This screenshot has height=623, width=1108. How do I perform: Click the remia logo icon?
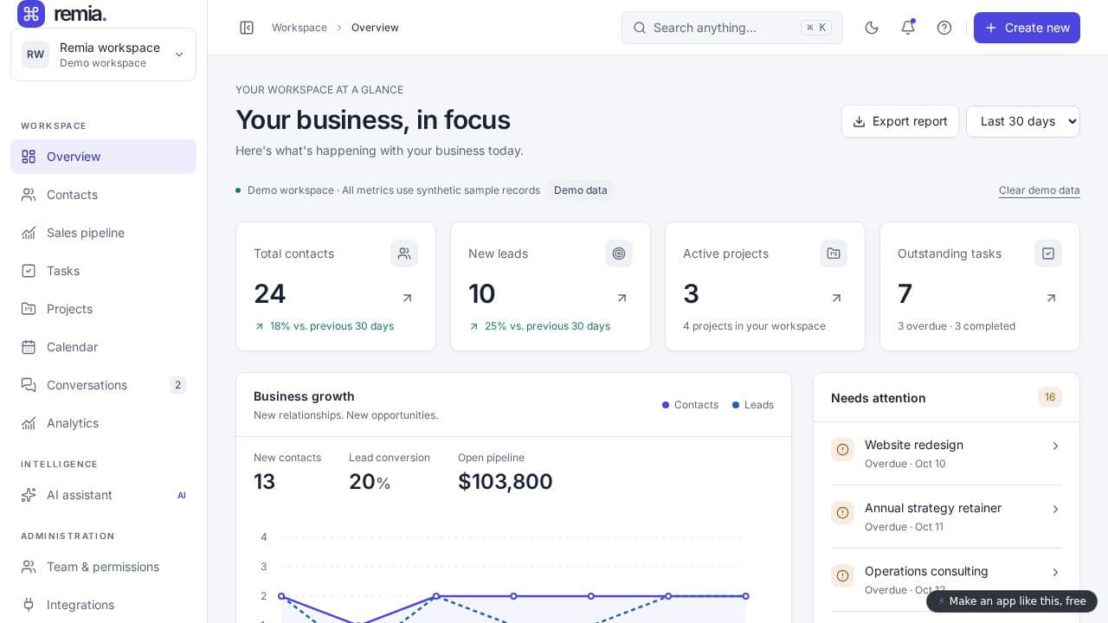tap(31, 14)
